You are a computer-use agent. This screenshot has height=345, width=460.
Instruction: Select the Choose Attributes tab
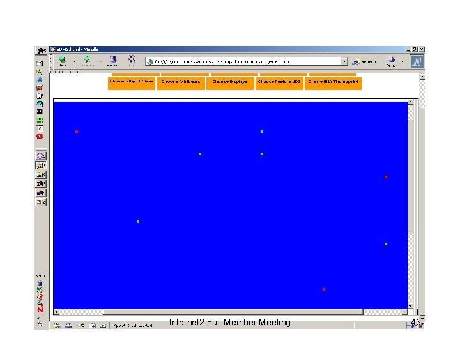[181, 84]
